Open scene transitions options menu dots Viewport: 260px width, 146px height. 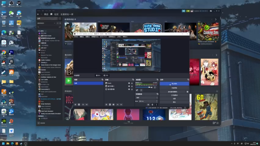(156, 104)
